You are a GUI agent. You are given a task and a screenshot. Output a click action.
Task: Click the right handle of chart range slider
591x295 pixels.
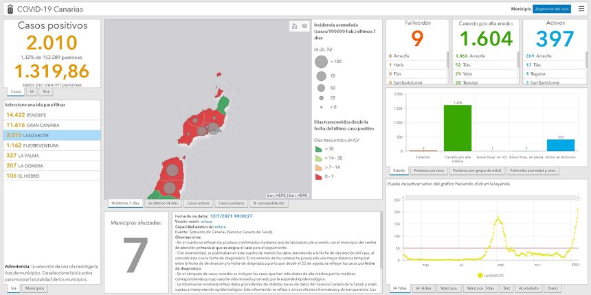(x=577, y=196)
